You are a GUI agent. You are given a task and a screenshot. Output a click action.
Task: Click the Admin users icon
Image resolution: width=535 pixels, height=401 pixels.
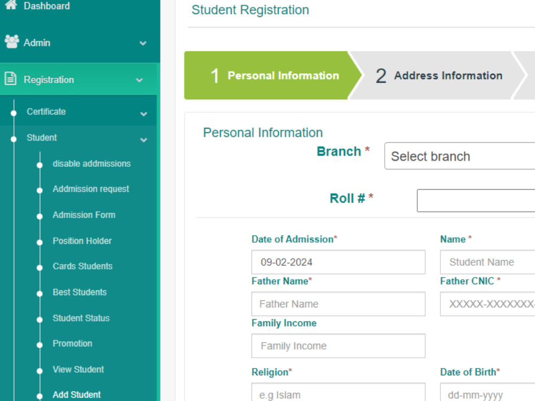tap(12, 43)
